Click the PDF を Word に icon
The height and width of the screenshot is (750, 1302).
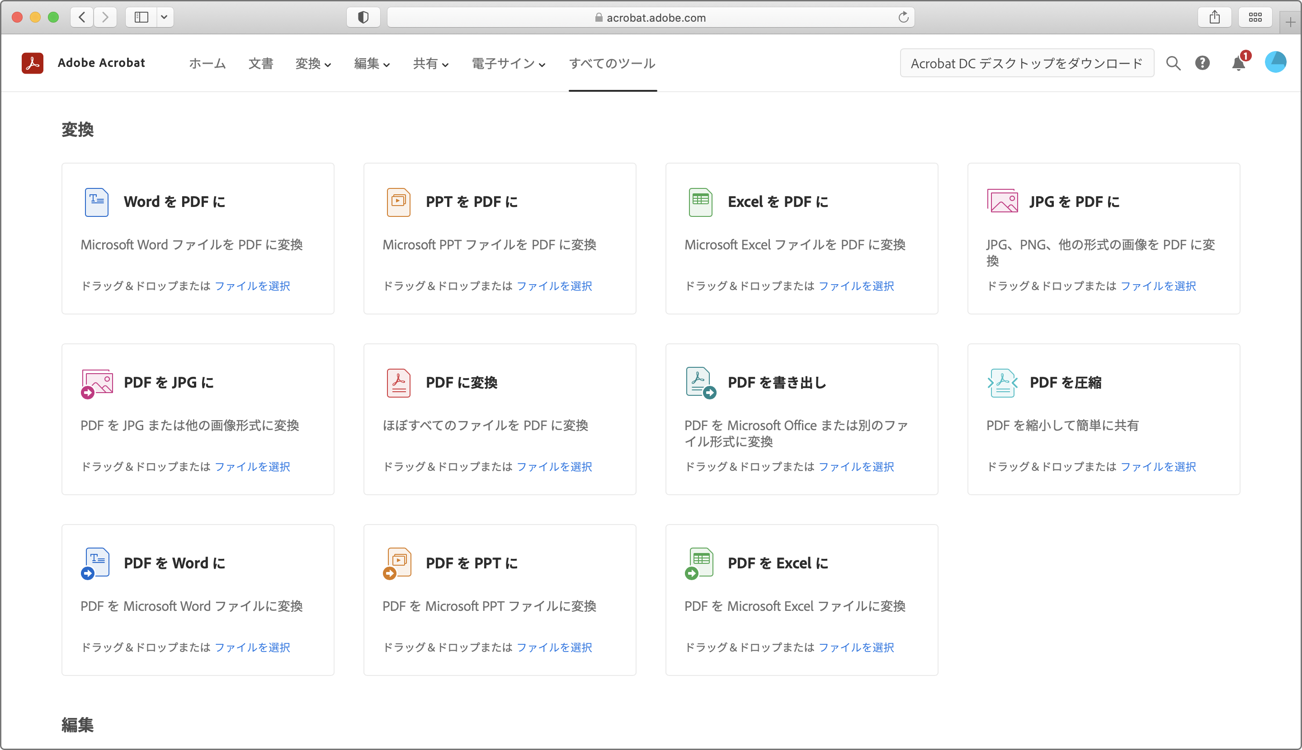[x=95, y=563]
